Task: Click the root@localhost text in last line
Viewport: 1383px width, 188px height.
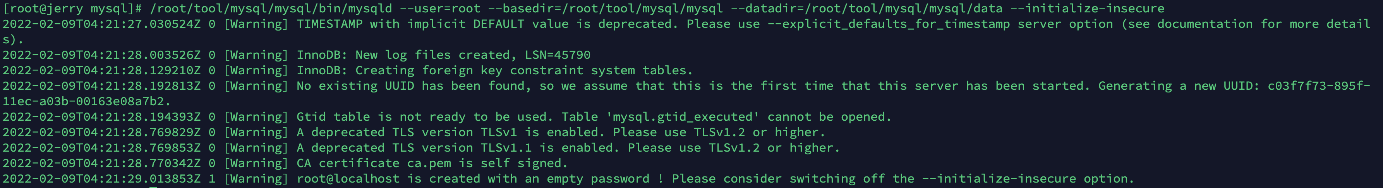Action: (x=348, y=179)
